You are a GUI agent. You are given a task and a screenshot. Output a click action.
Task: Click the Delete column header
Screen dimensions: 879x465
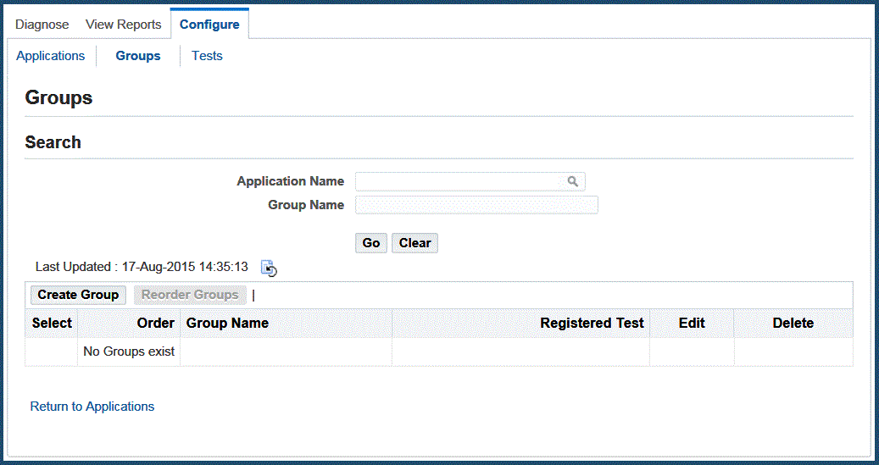click(793, 324)
